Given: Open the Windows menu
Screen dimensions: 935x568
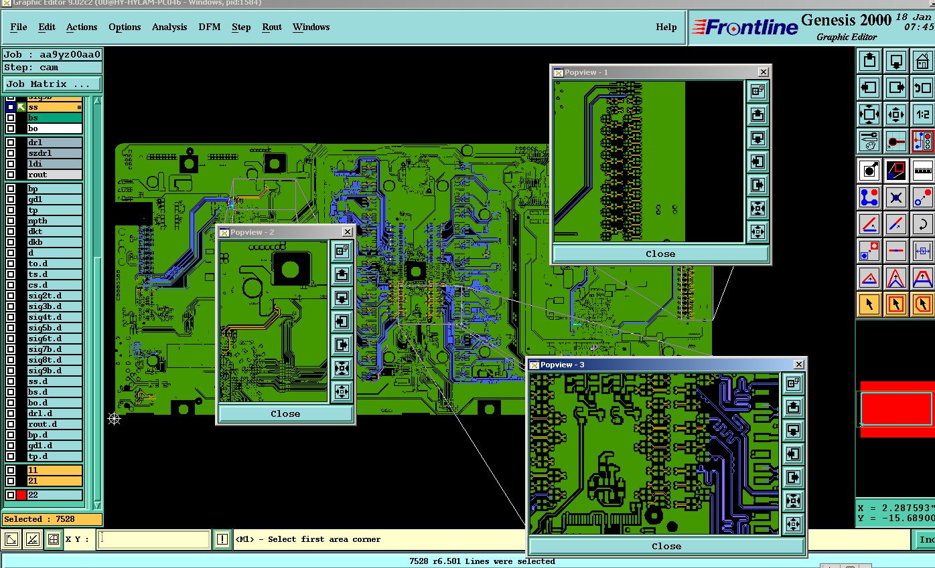Looking at the screenshot, I should click(x=311, y=27).
